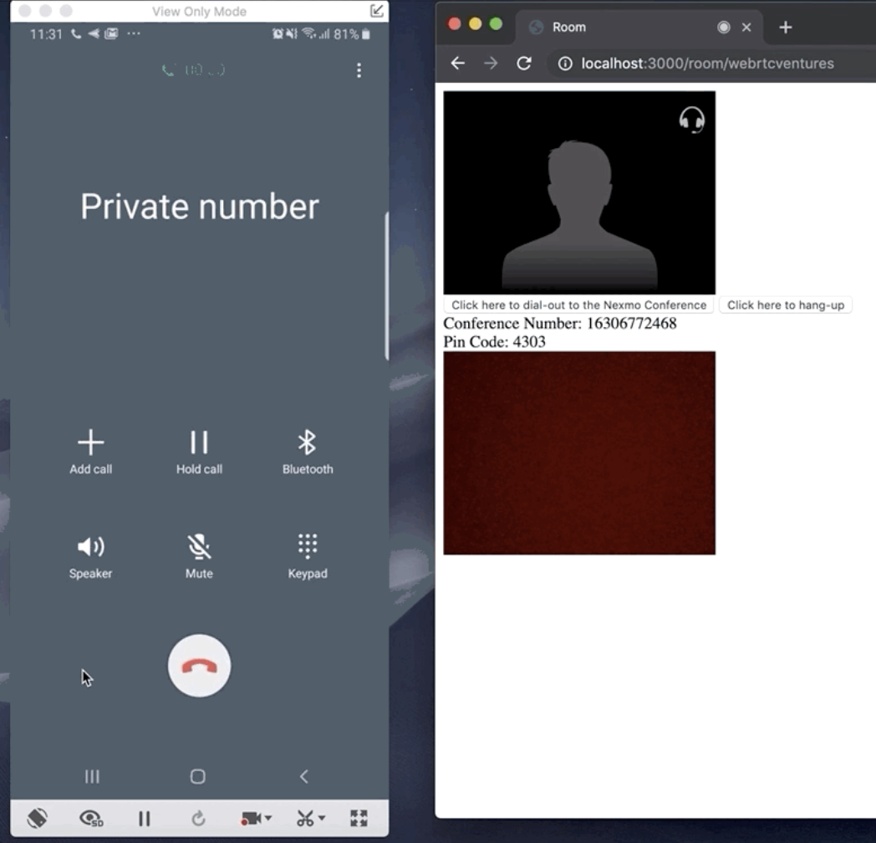Click the rotate screen icon in mirror toolbar

[37, 818]
